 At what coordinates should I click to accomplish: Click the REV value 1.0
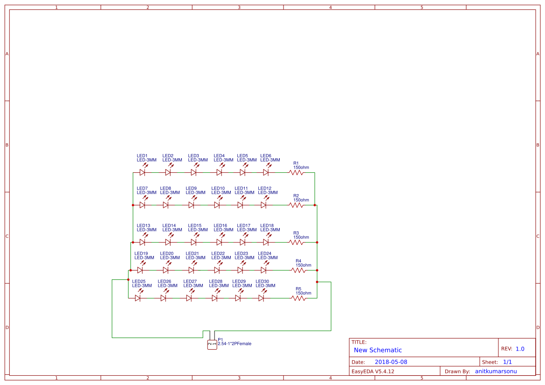pos(520,348)
